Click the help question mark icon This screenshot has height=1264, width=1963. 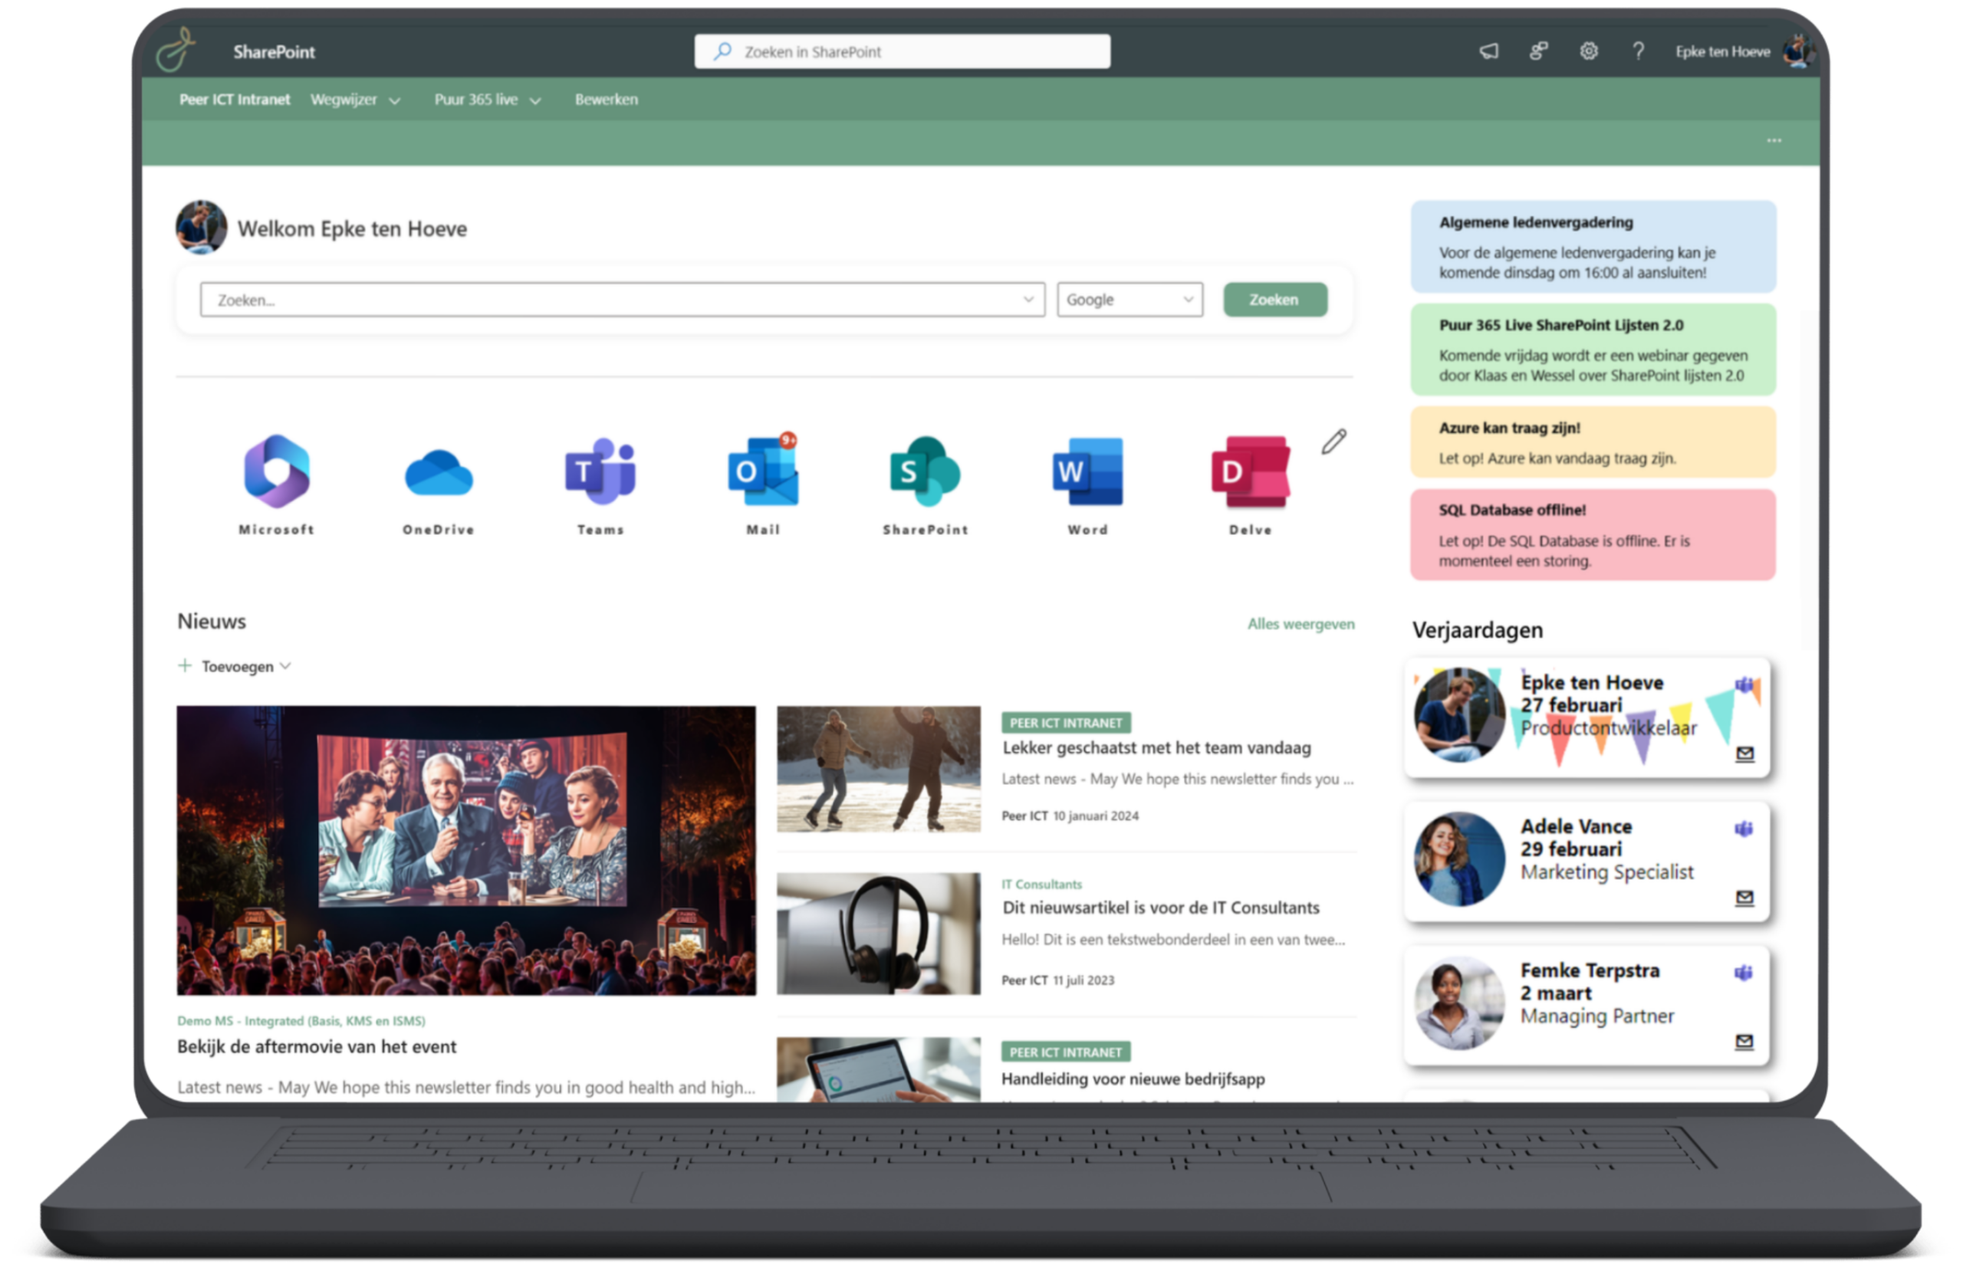[1639, 51]
